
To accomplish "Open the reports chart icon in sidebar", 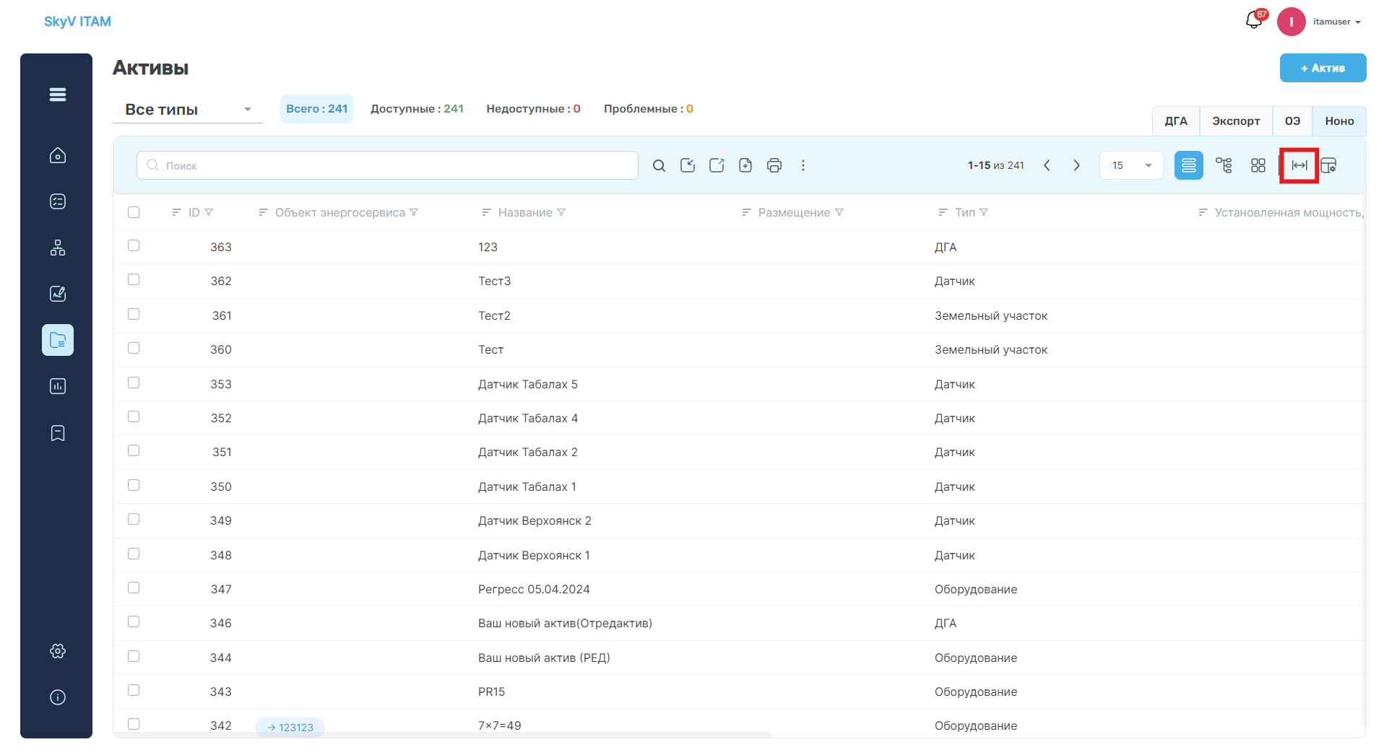I will click(58, 386).
